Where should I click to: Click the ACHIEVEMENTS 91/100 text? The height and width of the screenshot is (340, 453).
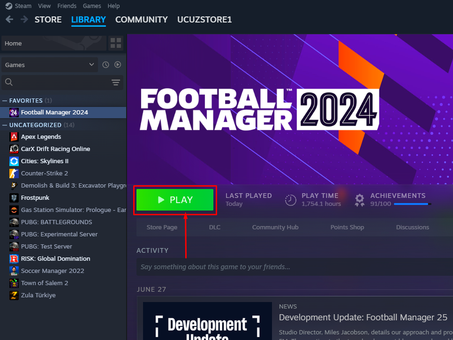398,200
